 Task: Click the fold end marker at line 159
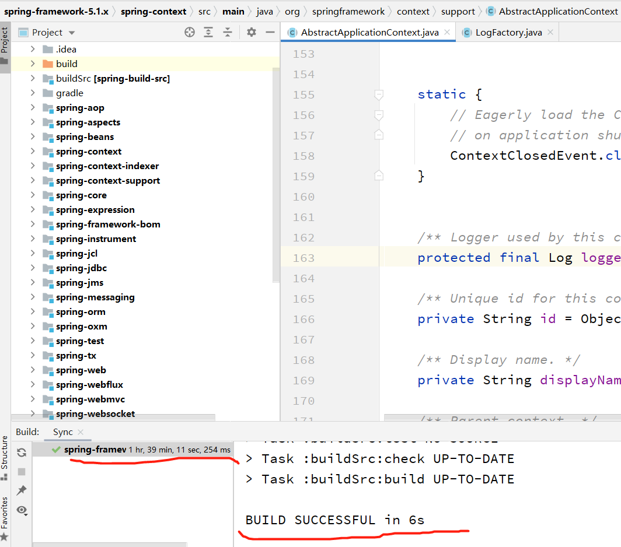379,176
